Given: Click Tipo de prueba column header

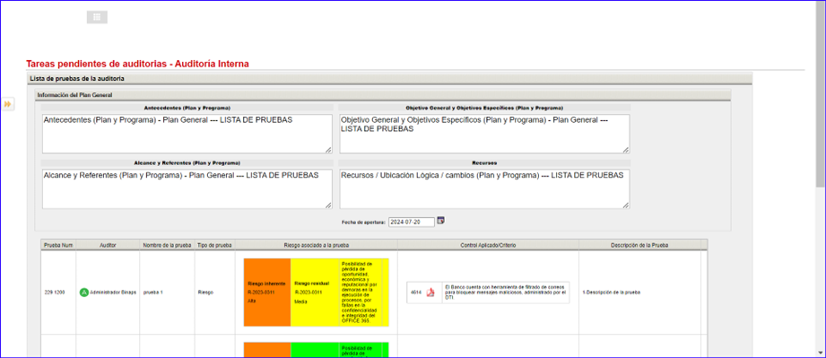Looking at the screenshot, I should pos(215,245).
